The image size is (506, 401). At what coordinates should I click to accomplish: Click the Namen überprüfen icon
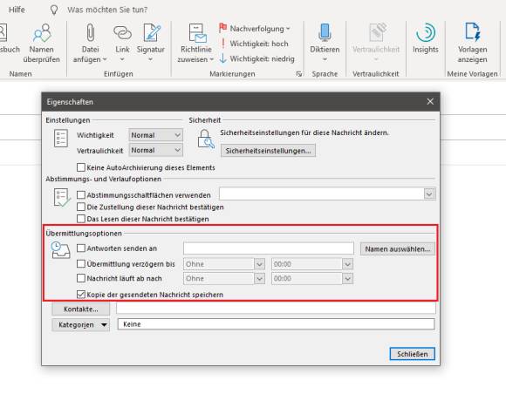coord(42,33)
